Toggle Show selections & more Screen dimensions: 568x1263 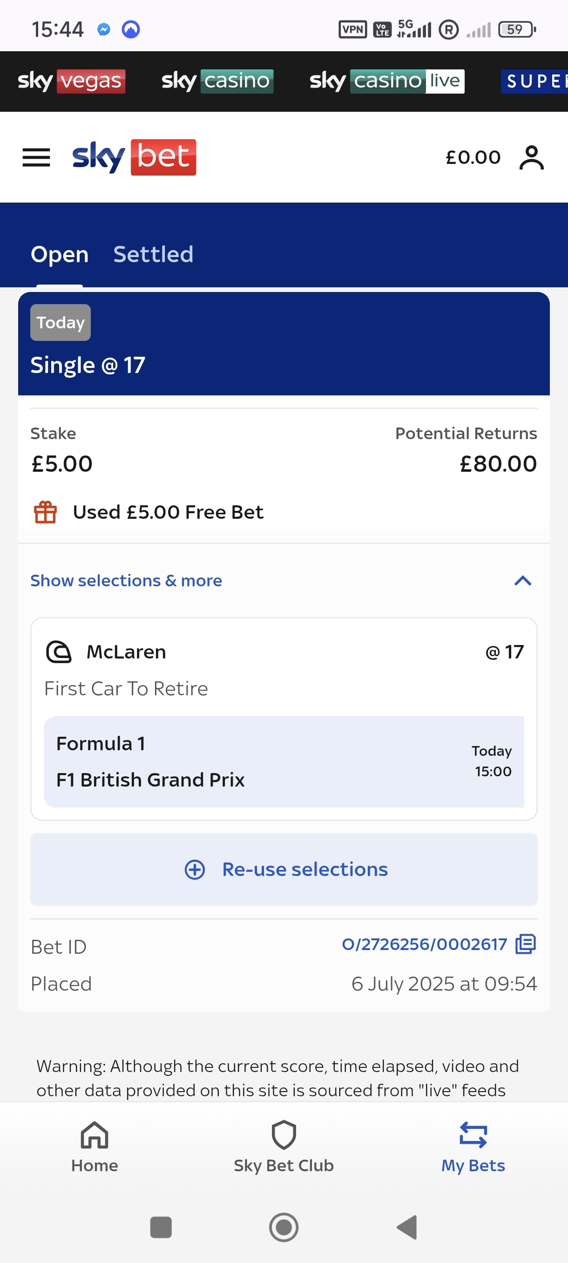(x=126, y=581)
